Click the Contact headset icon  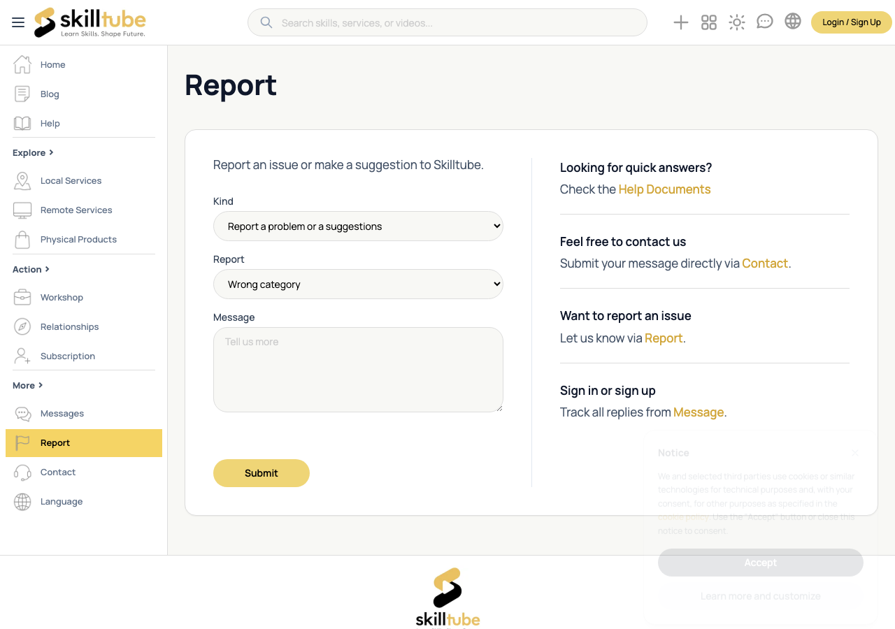coord(22,472)
